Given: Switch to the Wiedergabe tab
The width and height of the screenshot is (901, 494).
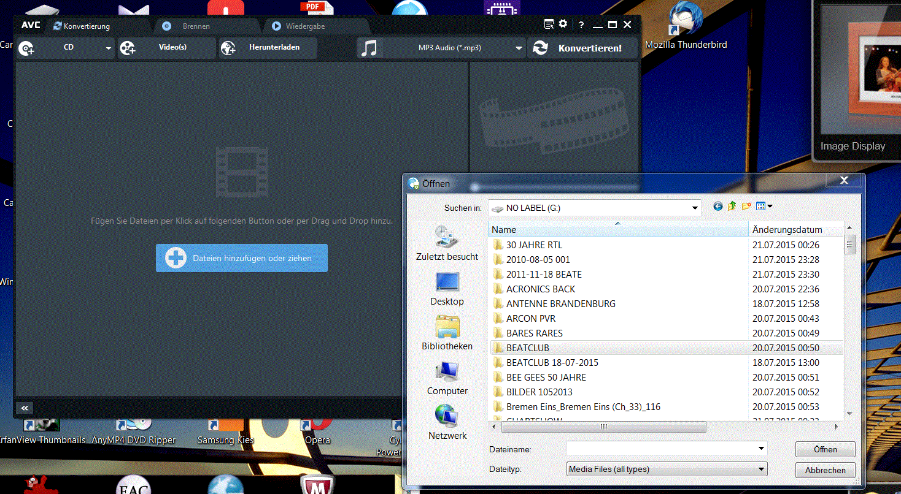Looking at the screenshot, I should coord(305,26).
